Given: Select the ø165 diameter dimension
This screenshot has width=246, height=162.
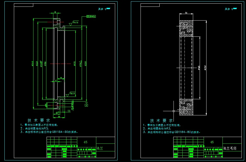Looking at the screenshot, I should 199,68.
